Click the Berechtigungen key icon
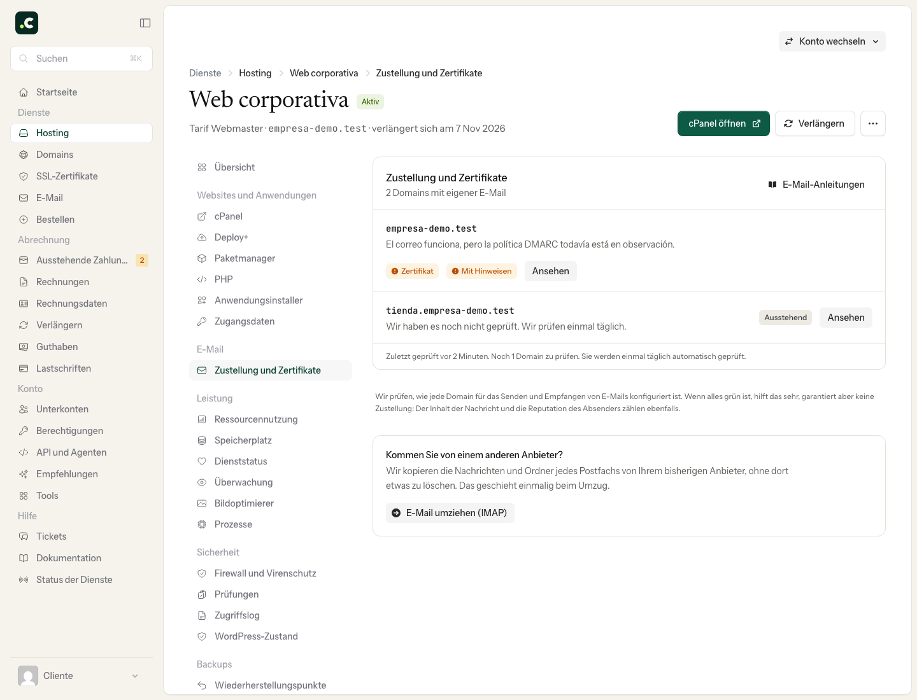Viewport: 917px width, 700px height. click(24, 431)
